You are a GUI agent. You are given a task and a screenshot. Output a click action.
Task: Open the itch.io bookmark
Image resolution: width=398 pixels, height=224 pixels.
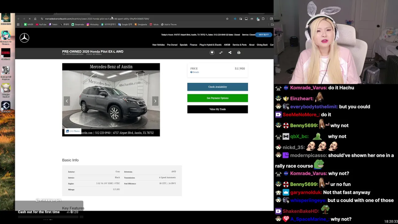point(154,25)
